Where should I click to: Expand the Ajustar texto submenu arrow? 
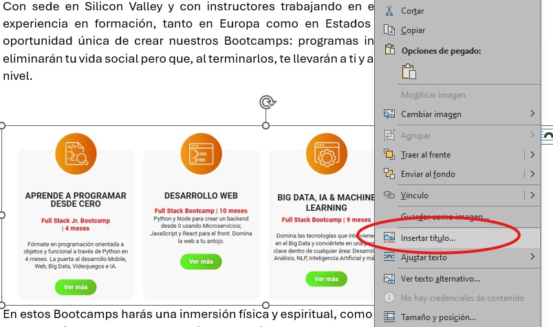click(532, 256)
